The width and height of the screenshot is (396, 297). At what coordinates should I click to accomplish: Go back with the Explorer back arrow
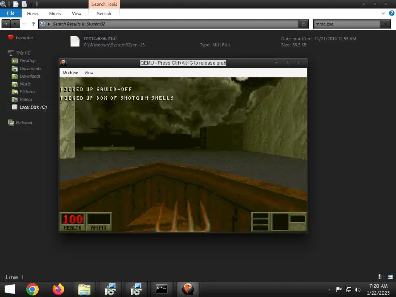(x=6, y=24)
